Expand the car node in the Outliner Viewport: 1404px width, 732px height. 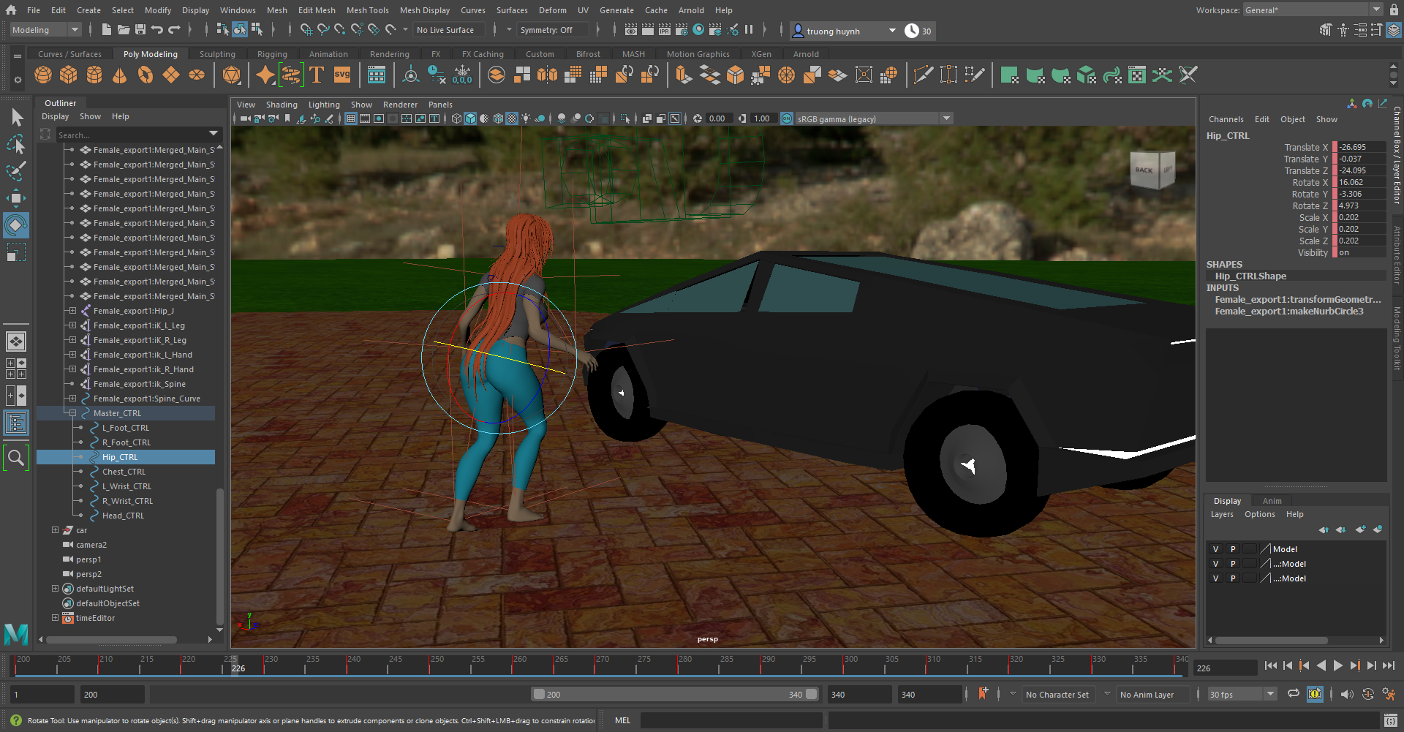[55, 529]
